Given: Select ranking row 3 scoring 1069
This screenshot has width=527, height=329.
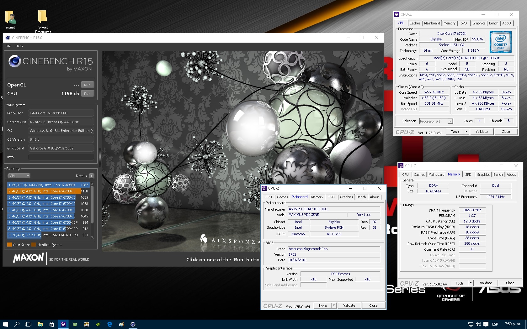Looking at the screenshot, I should coord(48,197).
